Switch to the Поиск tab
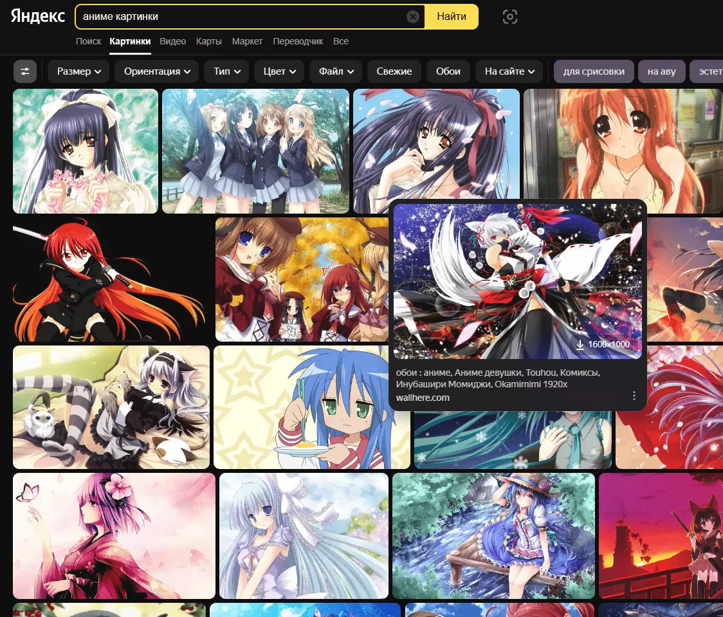 click(88, 41)
